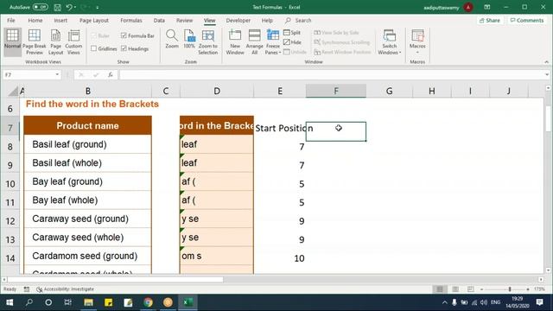Select Page Break Preview status bar icon

[x=470, y=289]
